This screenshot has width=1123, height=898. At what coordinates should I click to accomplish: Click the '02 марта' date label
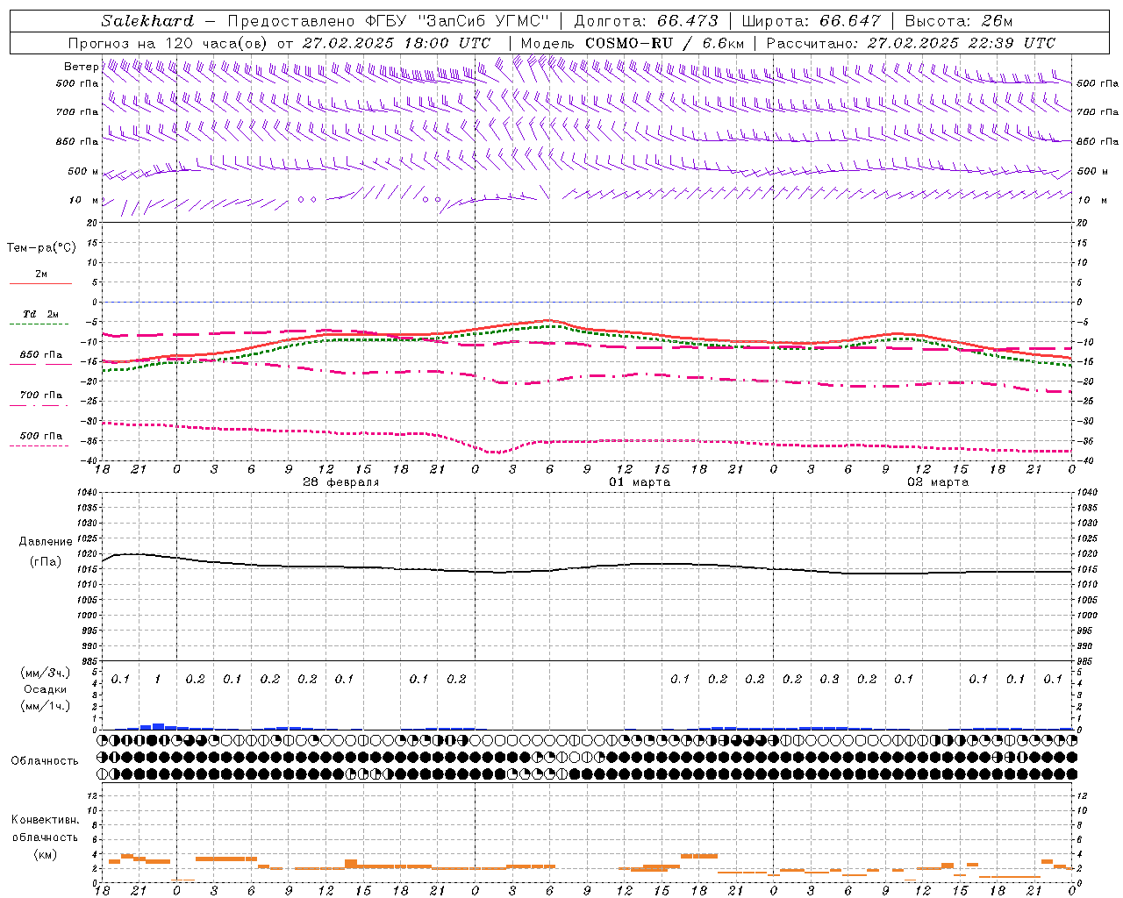coord(938,482)
